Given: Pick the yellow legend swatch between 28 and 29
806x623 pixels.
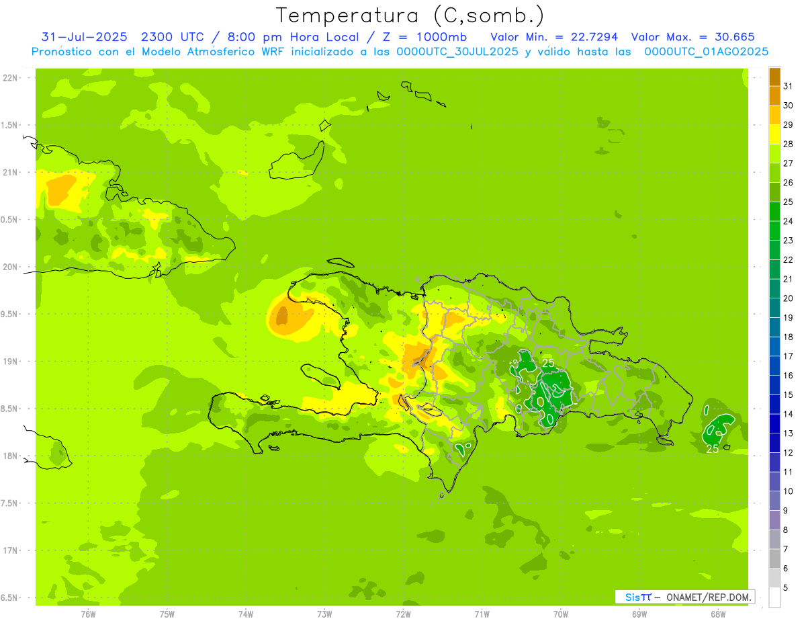Looking at the screenshot, I should coord(774,134).
